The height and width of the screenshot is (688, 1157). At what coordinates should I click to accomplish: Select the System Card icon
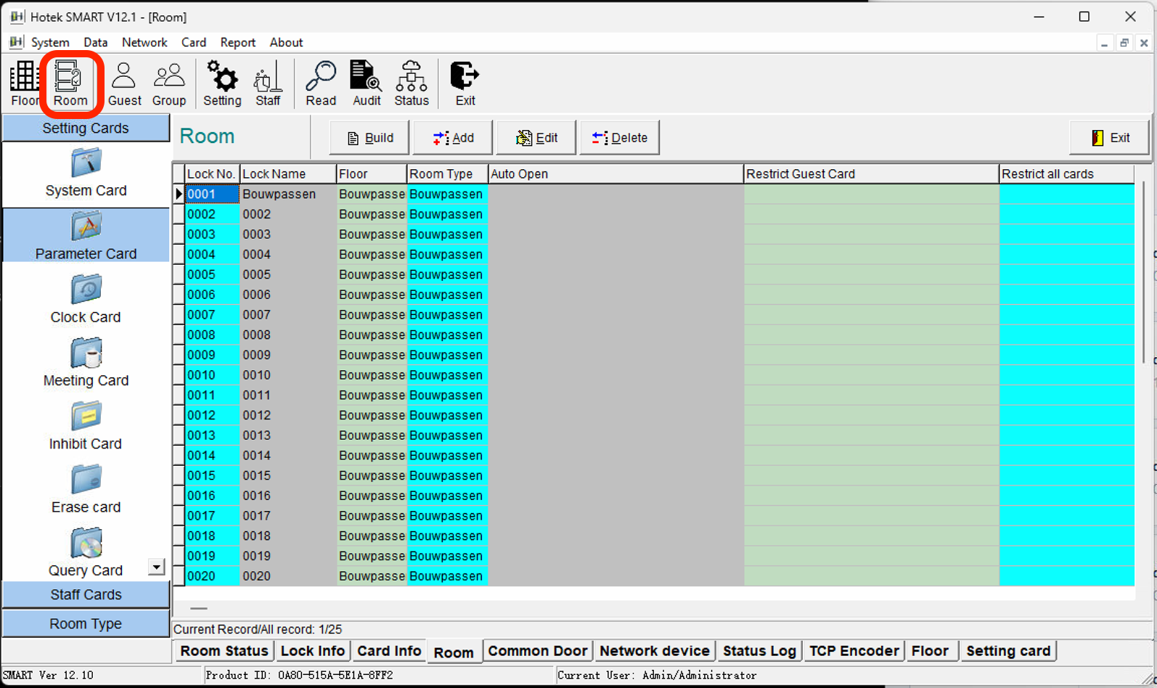click(x=86, y=173)
